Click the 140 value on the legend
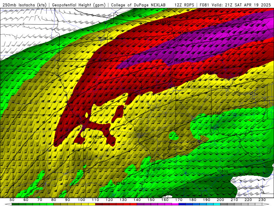Screen dimensions: 274x206 pyautogui.click(x=137, y=200)
